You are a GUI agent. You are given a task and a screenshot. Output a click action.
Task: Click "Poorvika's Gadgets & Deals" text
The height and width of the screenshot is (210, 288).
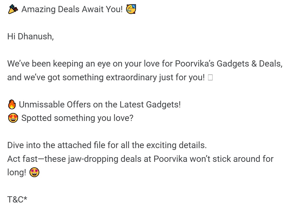(x=229, y=64)
